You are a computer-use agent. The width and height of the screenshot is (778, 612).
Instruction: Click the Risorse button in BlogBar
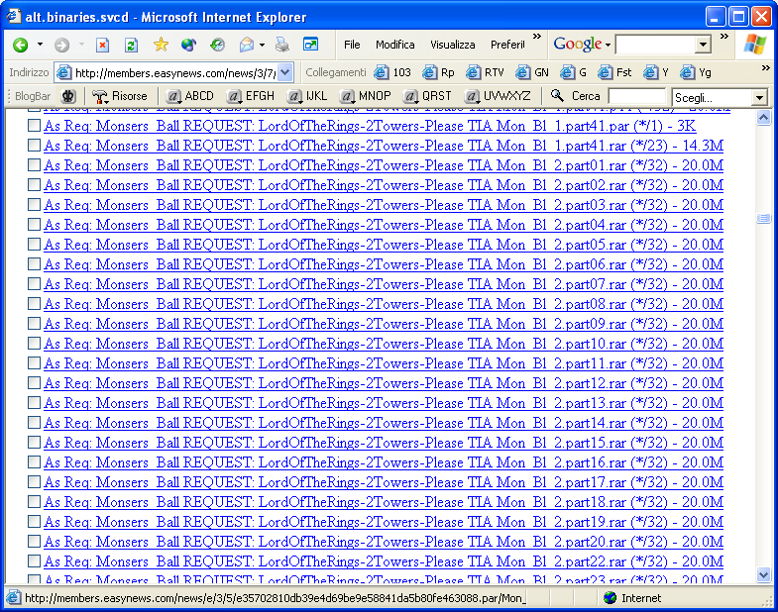[120, 96]
